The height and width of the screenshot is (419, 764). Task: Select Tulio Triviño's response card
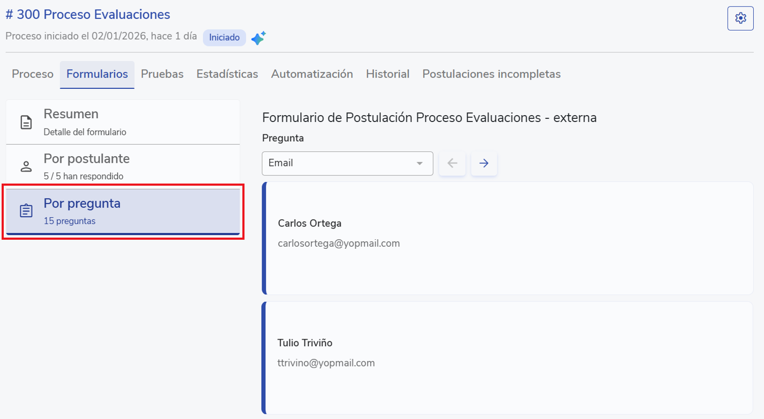tap(507, 357)
